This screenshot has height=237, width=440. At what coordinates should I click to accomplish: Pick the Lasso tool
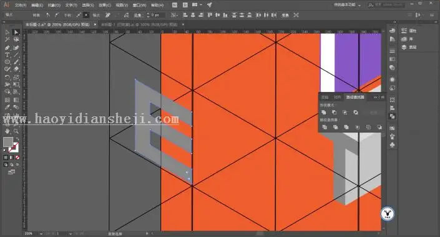coord(16,39)
